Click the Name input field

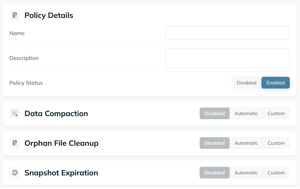coord(227,33)
